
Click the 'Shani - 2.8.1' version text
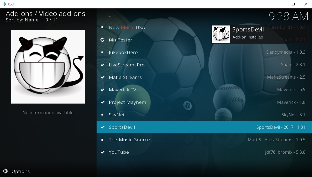pyautogui.click(x=293, y=65)
